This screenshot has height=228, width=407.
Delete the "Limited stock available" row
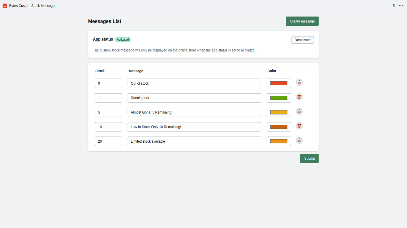pyautogui.click(x=299, y=140)
